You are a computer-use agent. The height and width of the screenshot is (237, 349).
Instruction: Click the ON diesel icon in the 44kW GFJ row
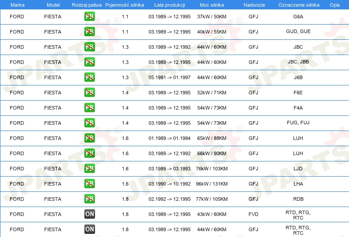pyautogui.click(x=89, y=229)
